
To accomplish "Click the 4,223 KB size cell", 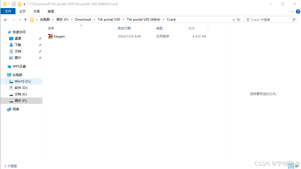I will [x=199, y=36].
